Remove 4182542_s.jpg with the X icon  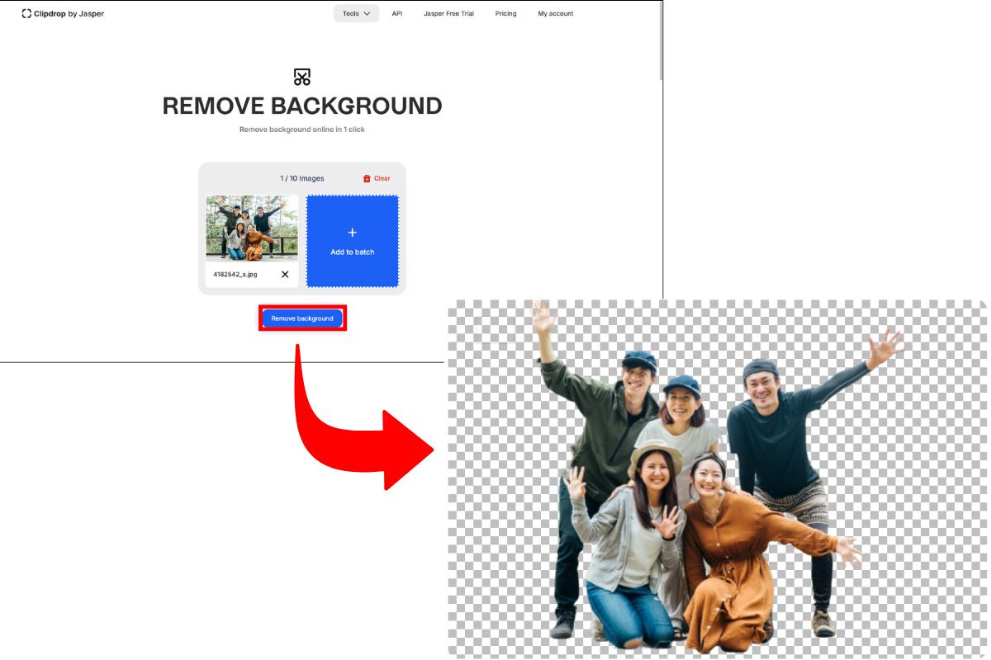click(x=285, y=274)
